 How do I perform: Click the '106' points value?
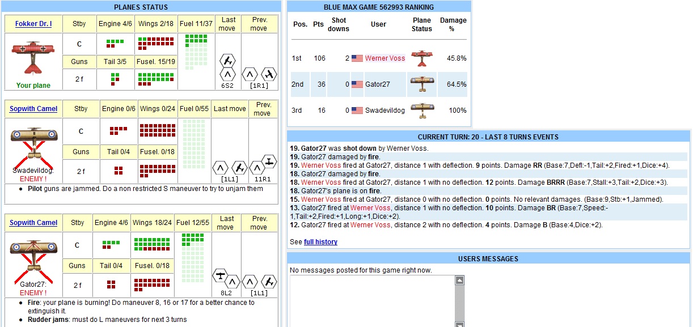tap(319, 58)
